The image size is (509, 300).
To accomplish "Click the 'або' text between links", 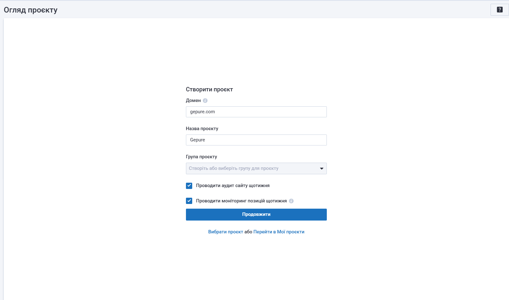I will pos(248,232).
